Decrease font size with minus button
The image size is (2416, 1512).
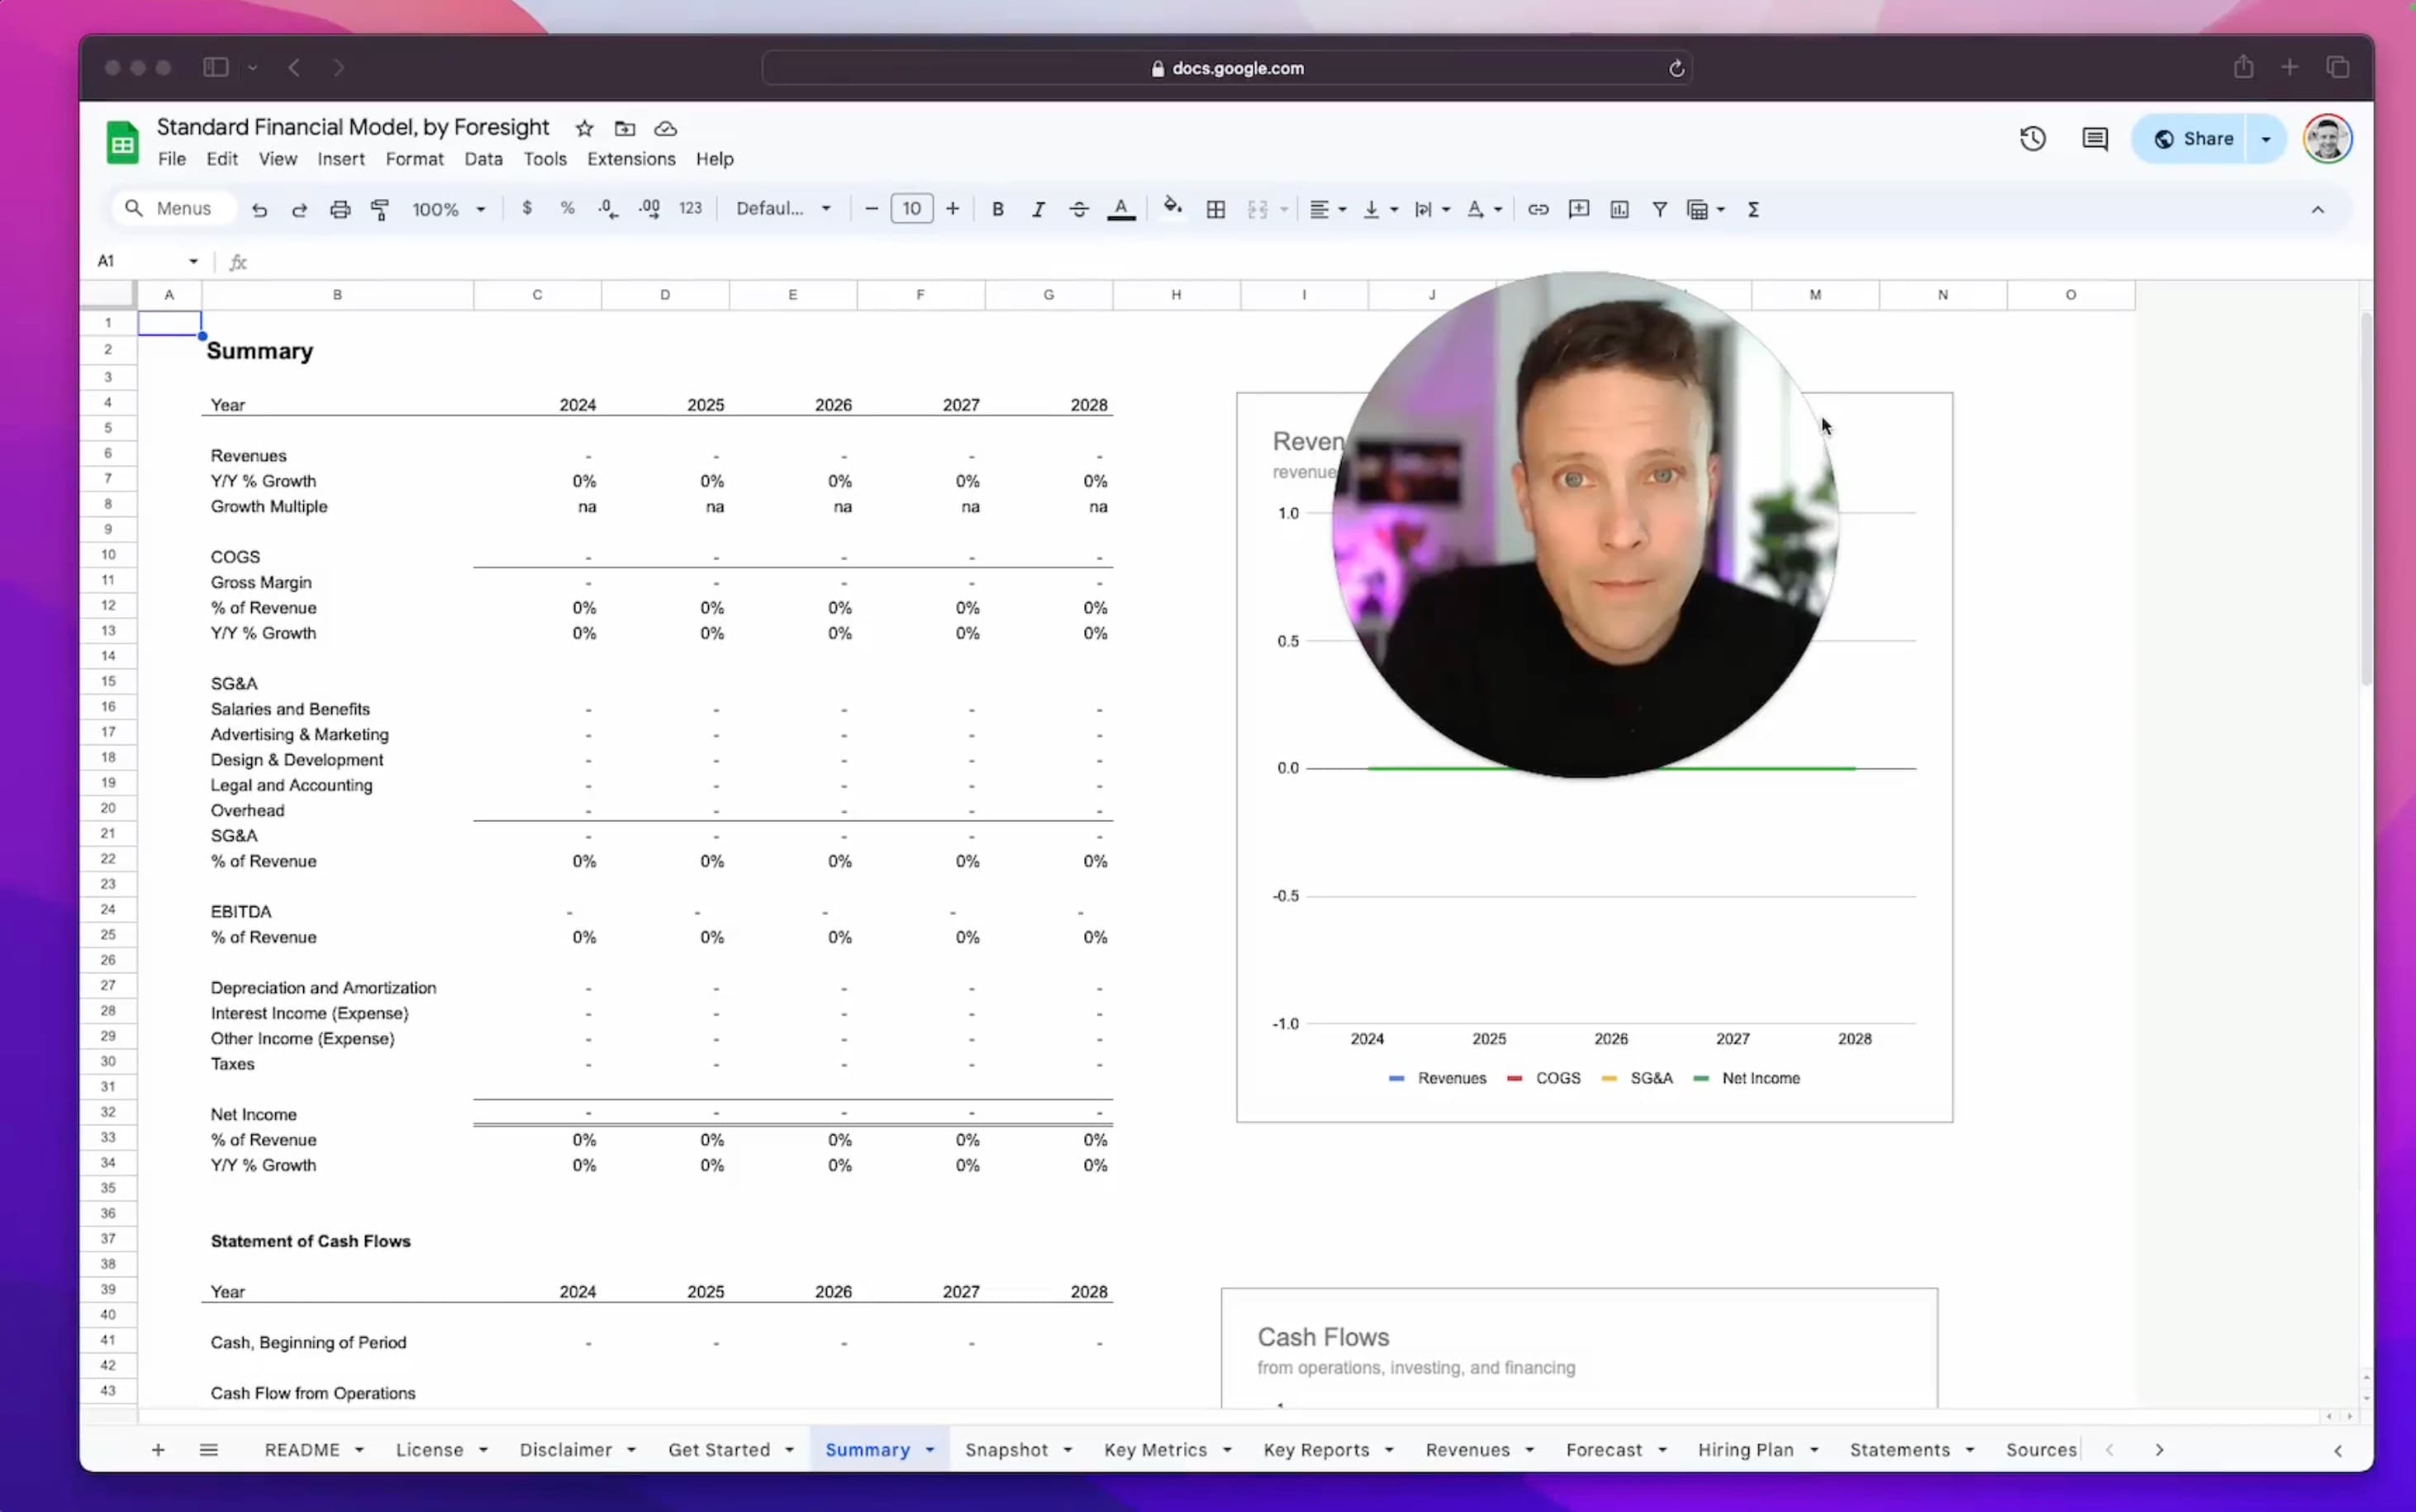[x=871, y=208]
